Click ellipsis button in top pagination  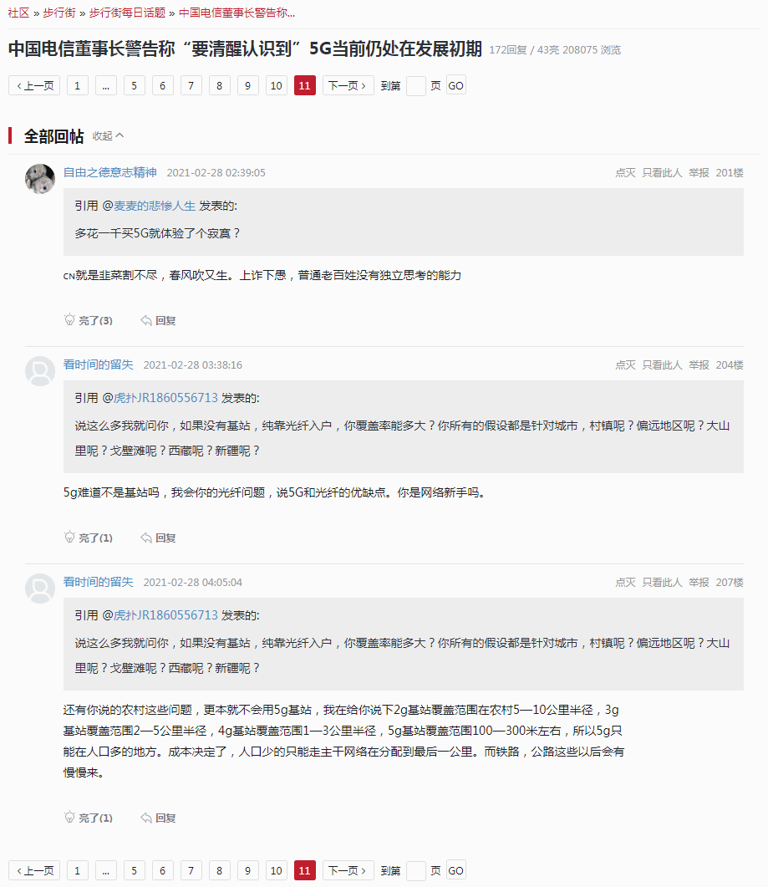tap(106, 86)
